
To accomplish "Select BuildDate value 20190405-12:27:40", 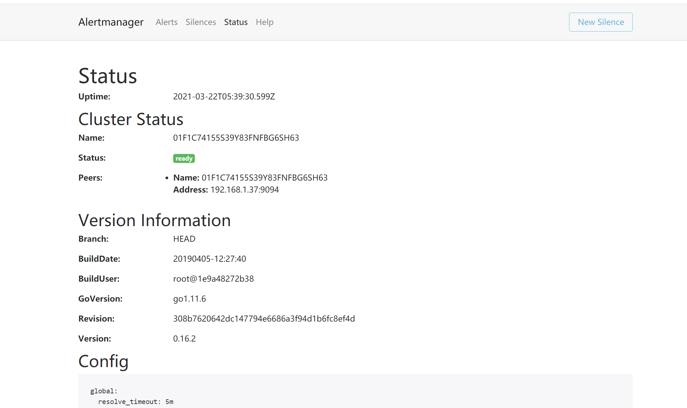I will (x=209, y=259).
